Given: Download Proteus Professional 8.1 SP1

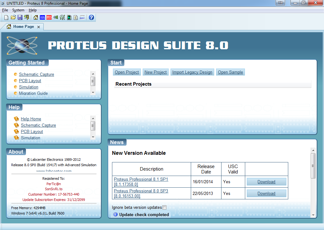Looking at the screenshot, I should [266, 182].
